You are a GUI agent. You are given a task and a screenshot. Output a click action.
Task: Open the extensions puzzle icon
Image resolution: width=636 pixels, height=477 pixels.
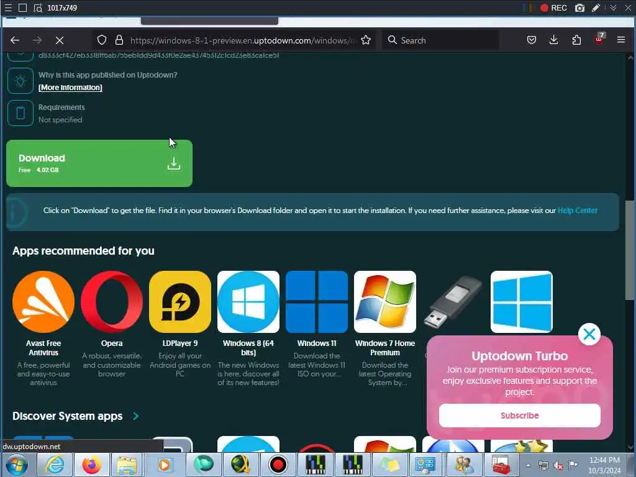coord(576,40)
